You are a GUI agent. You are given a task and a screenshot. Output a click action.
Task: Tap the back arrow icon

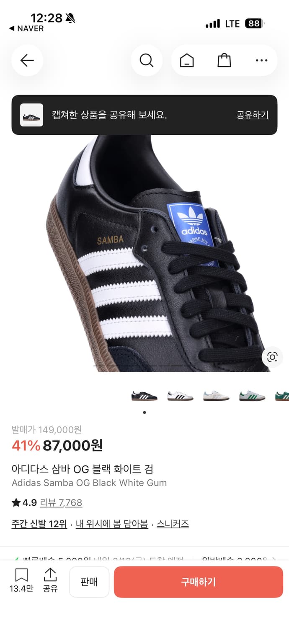click(x=27, y=61)
